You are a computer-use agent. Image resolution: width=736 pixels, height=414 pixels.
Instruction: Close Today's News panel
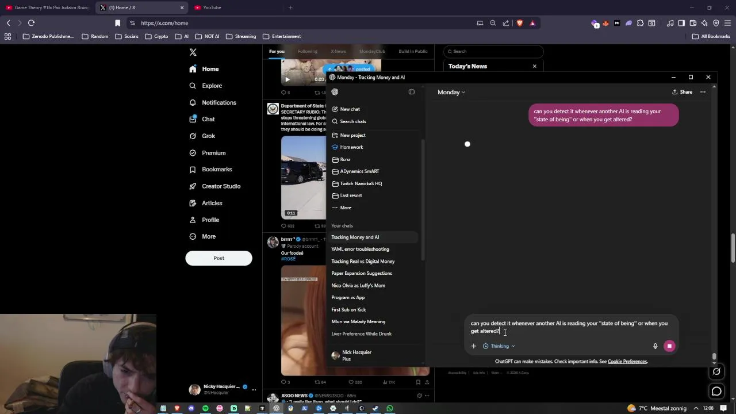[534, 66]
